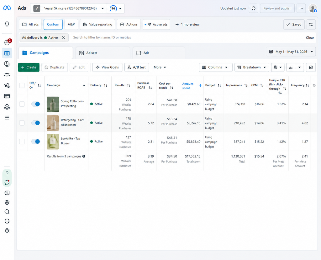Open account overview icon with 2 badge
Image resolution: width=321 pixels, height=260 pixels.
pos(8,42)
